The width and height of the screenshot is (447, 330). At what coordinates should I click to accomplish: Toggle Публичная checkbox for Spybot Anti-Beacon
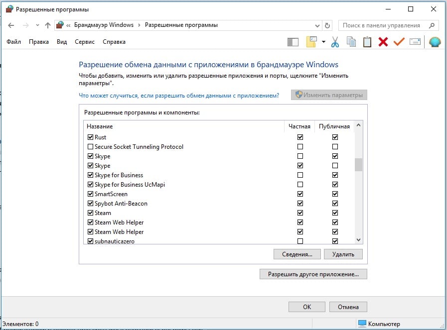click(335, 203)
